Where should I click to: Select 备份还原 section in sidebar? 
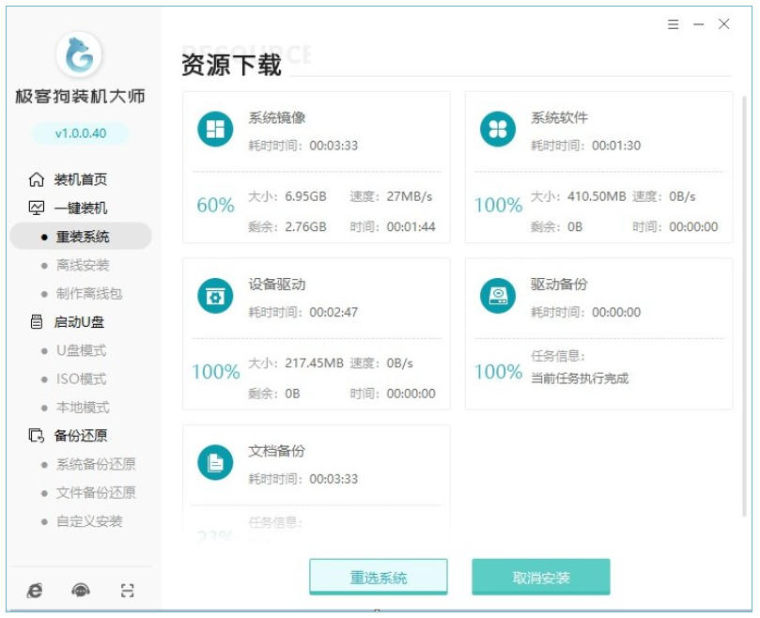[81, 436]
